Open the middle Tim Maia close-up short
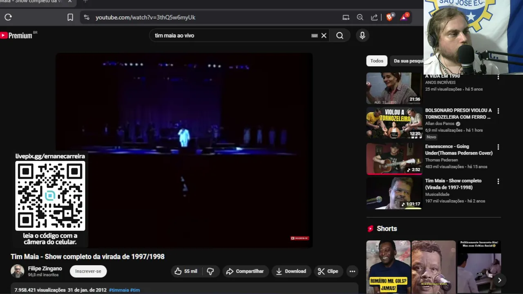Image resolution: width=523 pixels, height=294 pixels. click(x=434, y=267)
